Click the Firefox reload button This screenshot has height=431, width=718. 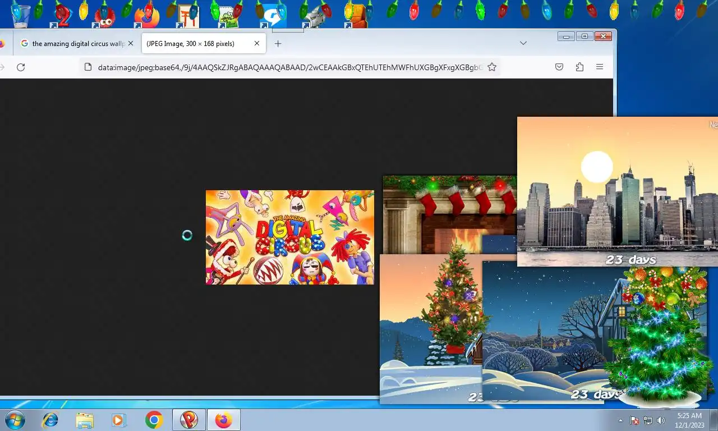21,67
